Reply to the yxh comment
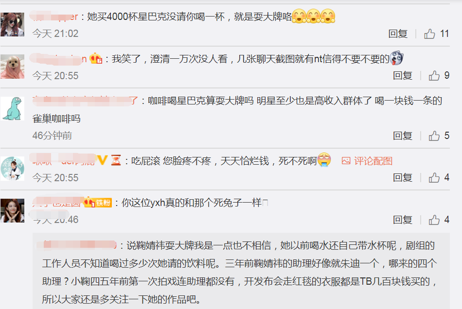Image resolution: width=462 pixels, height=309 pixels. coord(403,220)
